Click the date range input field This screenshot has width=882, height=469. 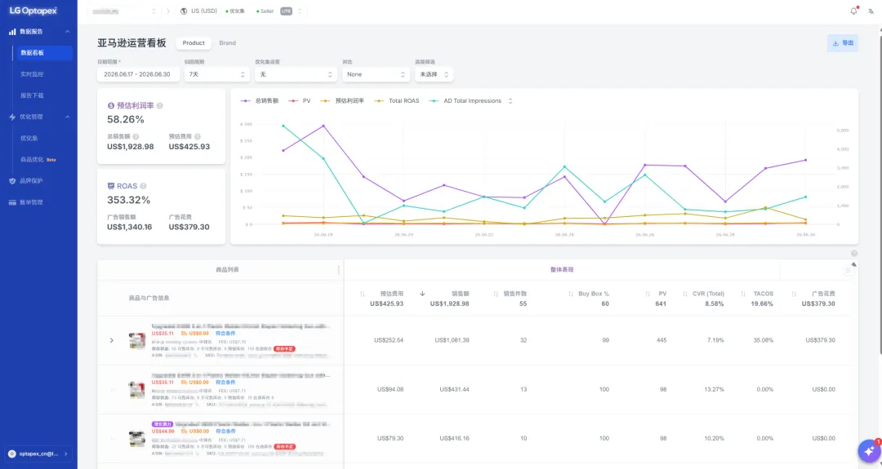[x=138, y=74]
